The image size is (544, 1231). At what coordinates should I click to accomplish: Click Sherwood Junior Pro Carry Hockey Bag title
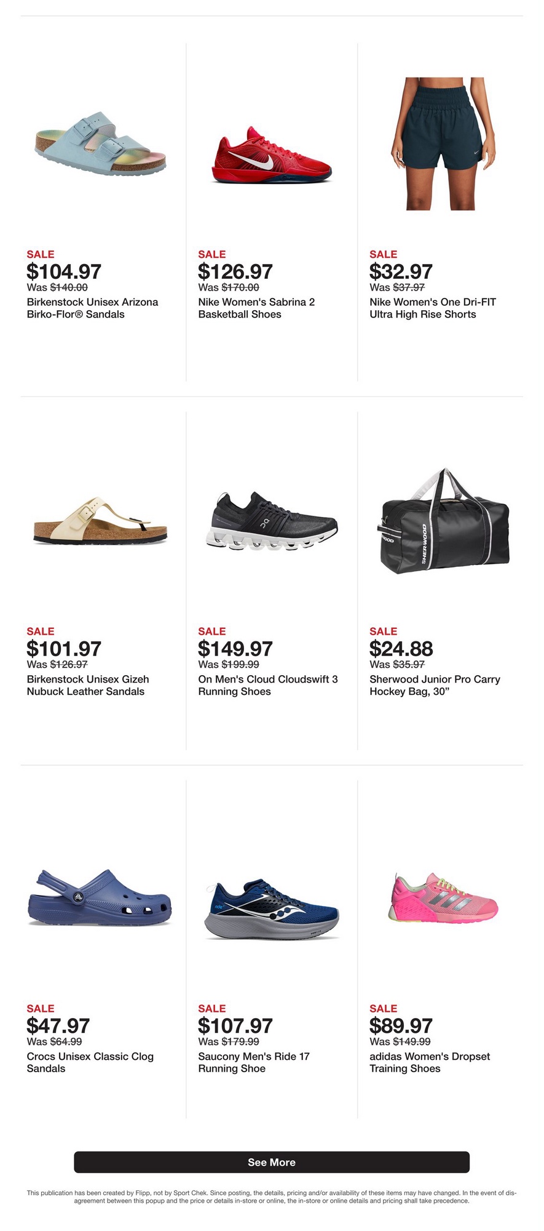[435, 686]
